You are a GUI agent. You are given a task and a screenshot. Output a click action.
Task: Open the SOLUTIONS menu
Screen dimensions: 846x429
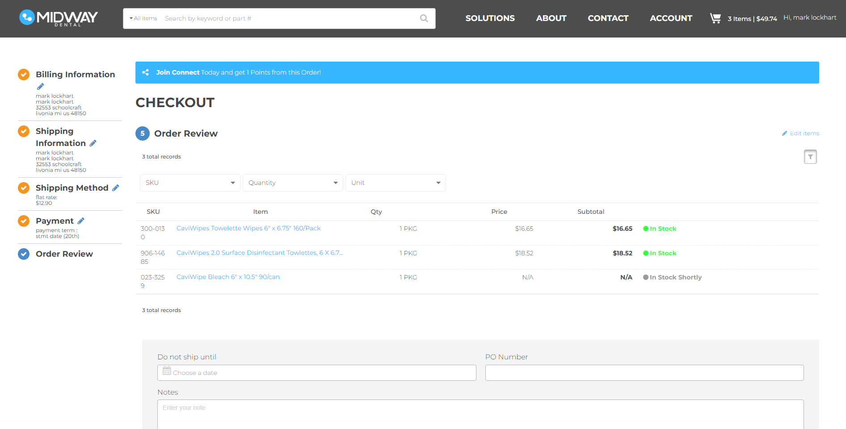pyautogui.click(x=490, y=18)
